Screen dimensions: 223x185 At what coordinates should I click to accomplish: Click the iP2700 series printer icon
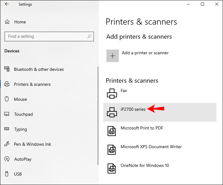pyautogui.click(x=112, y=112)
